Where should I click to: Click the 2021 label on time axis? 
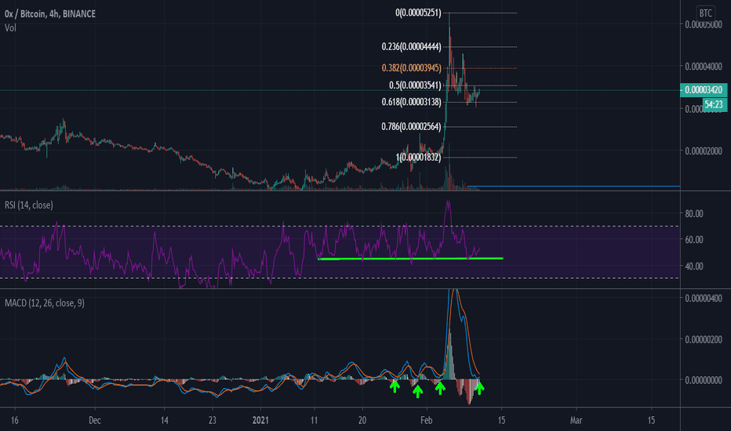coord(260,420)
